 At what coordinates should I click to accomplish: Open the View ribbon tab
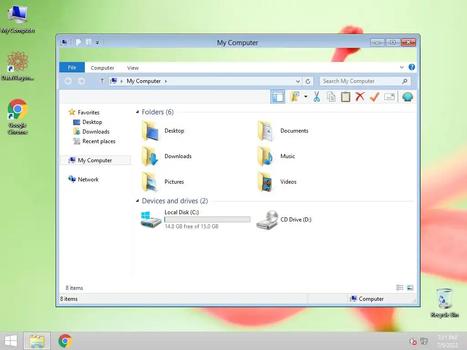click(x=133, y=68)
